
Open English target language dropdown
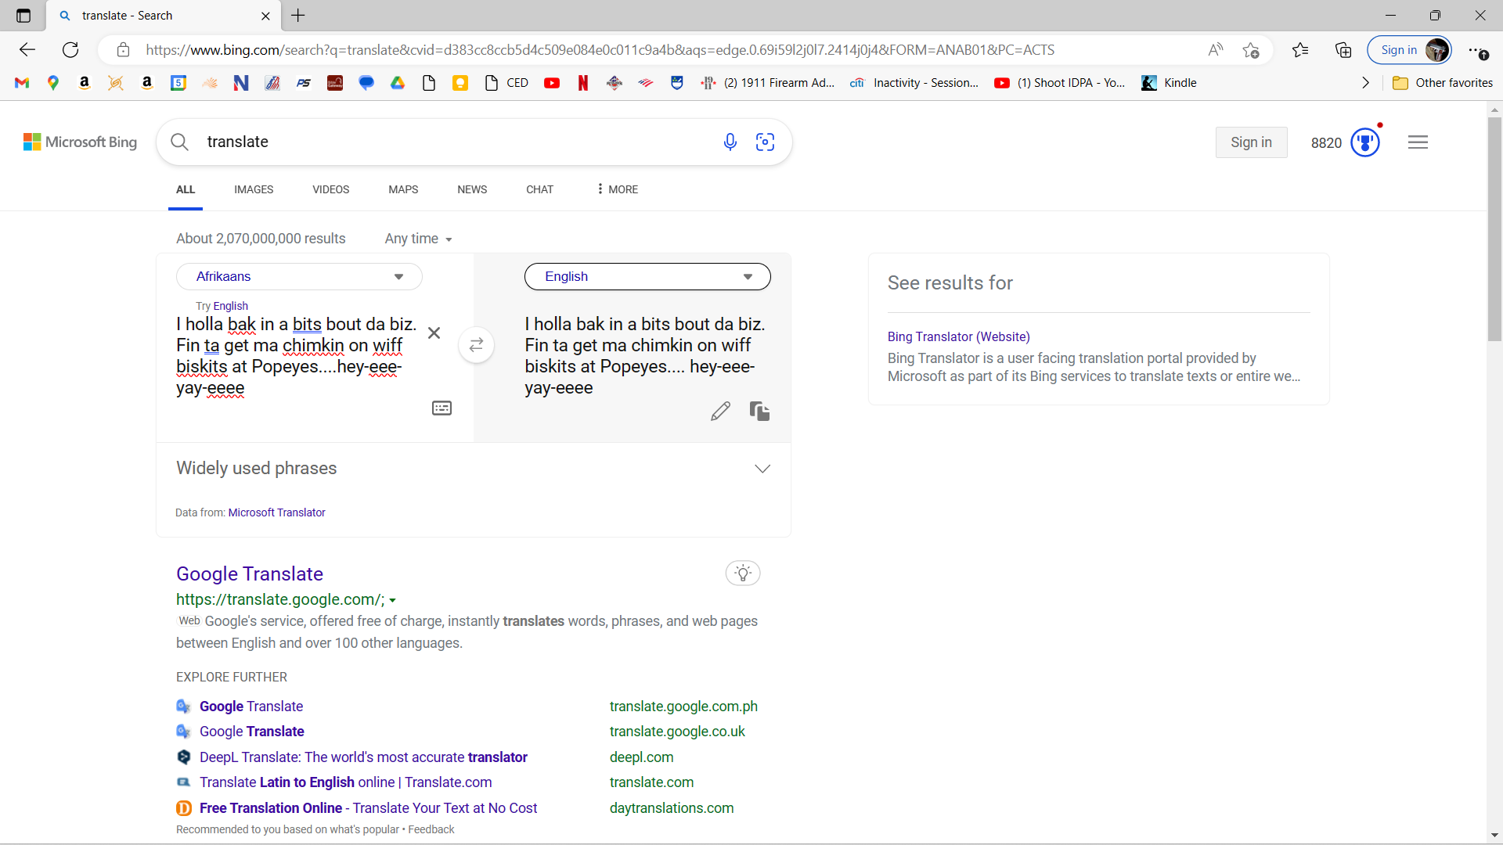pos(647,276)
